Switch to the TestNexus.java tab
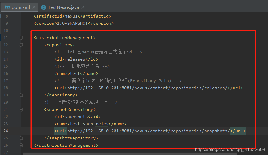Screen dimensions: 268x155 (x=63, y=7)
